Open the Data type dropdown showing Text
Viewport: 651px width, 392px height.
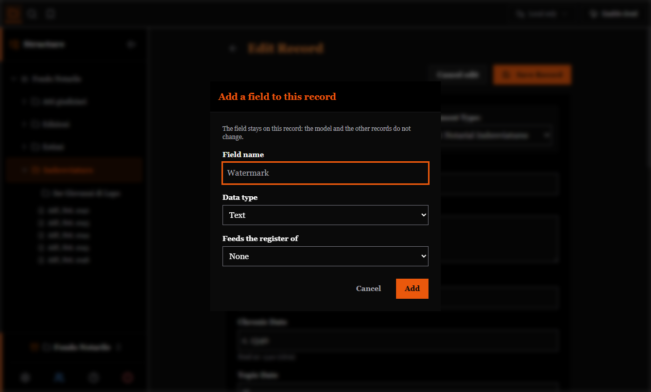pyautogui.click(x=325, y=215)
